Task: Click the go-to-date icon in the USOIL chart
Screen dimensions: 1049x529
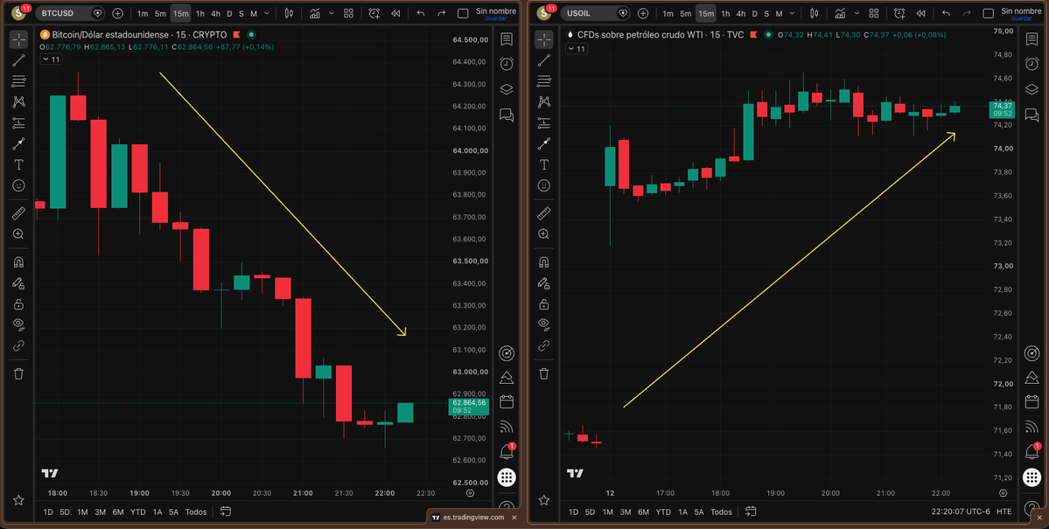Action: click(x=751, y=512)
